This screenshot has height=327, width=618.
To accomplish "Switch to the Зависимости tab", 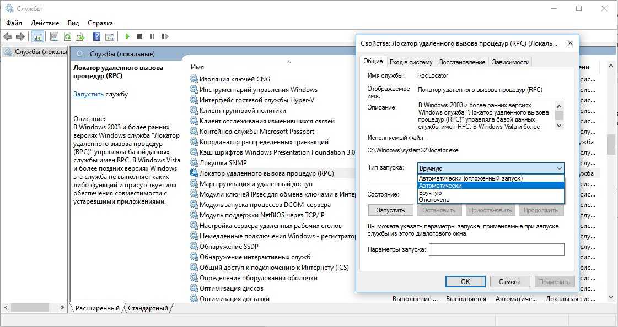I will [510, 62].
